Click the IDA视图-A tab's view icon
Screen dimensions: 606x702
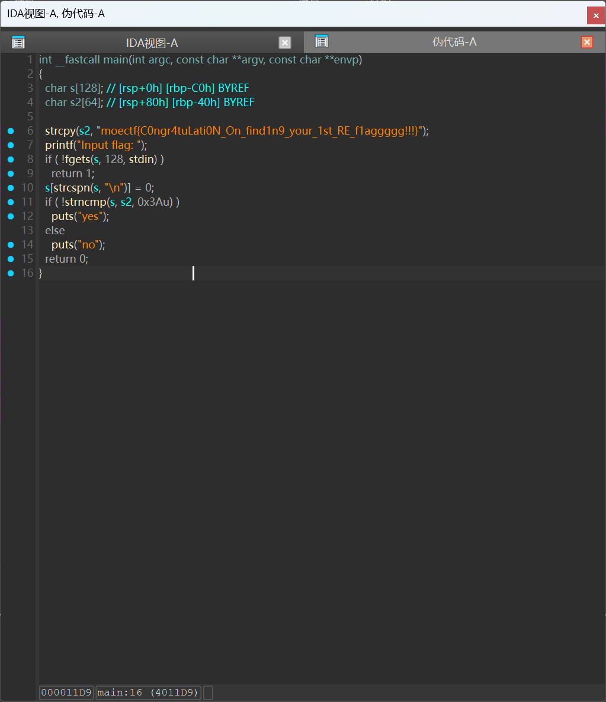pos(18,42)
